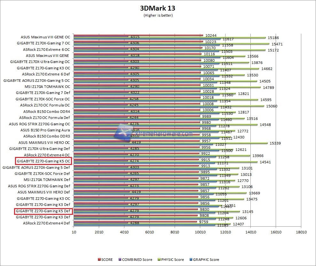
Task: Click the 9759 score data label
Action: tap(204, 222)
